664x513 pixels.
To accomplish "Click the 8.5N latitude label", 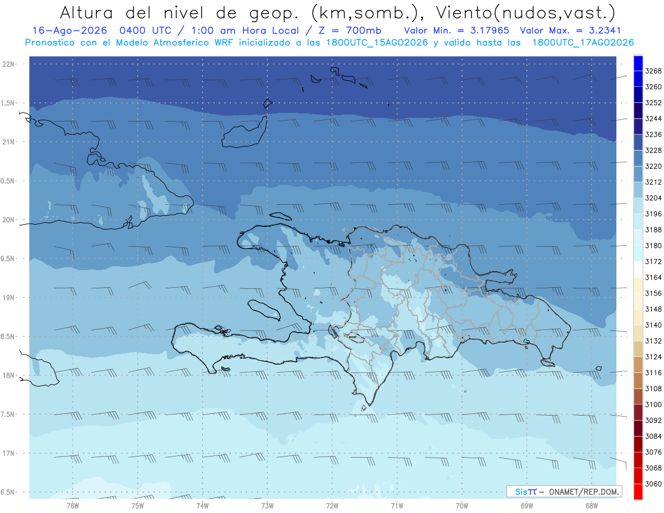I will 8,336.
